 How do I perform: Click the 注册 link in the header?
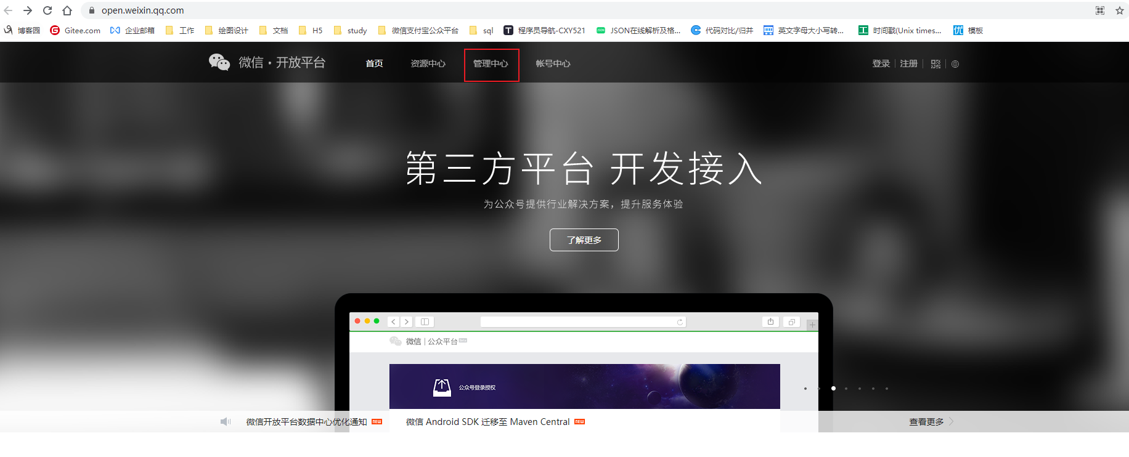[908, 63]
